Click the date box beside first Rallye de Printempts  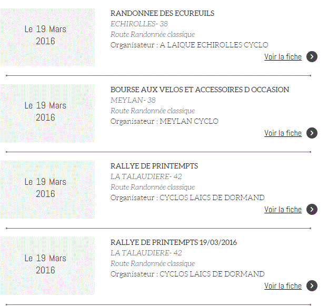pyautogui.click(x=47, y=190)
